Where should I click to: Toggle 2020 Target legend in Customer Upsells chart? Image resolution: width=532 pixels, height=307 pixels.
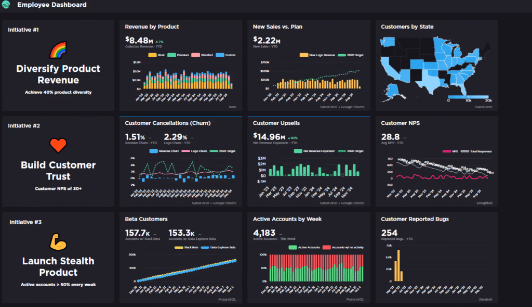pos(351,151)
